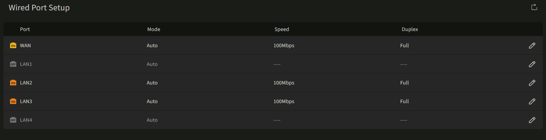This screenshot has width=546, height=140.
Task: Click the LAN4 OFF port status icon
Action: [x=13, y=120]
